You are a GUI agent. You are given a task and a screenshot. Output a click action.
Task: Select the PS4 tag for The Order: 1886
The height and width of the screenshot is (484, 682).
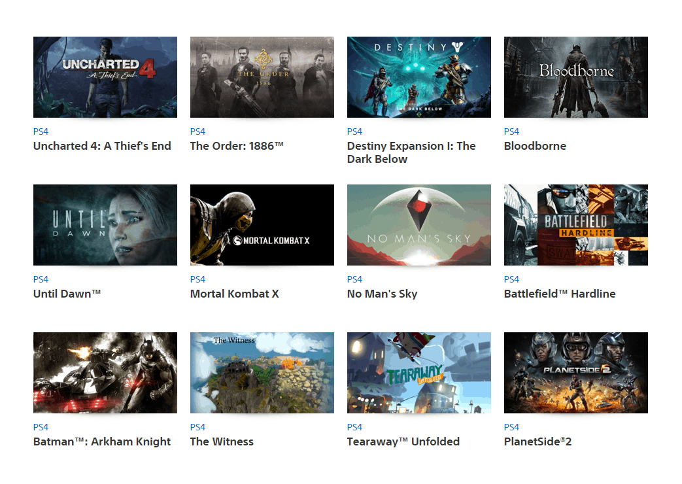198,131
